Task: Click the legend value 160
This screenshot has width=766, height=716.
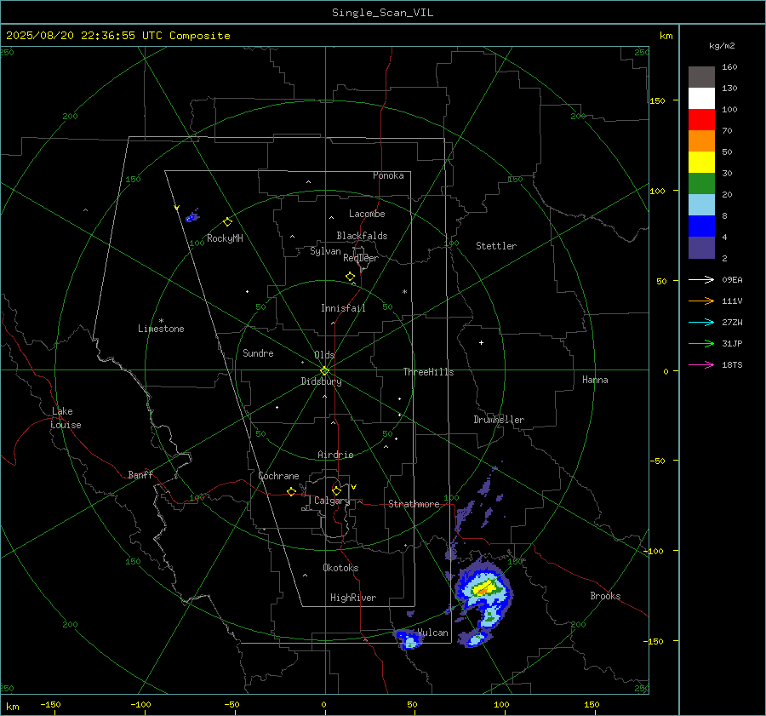Action: tap(729, 67)
